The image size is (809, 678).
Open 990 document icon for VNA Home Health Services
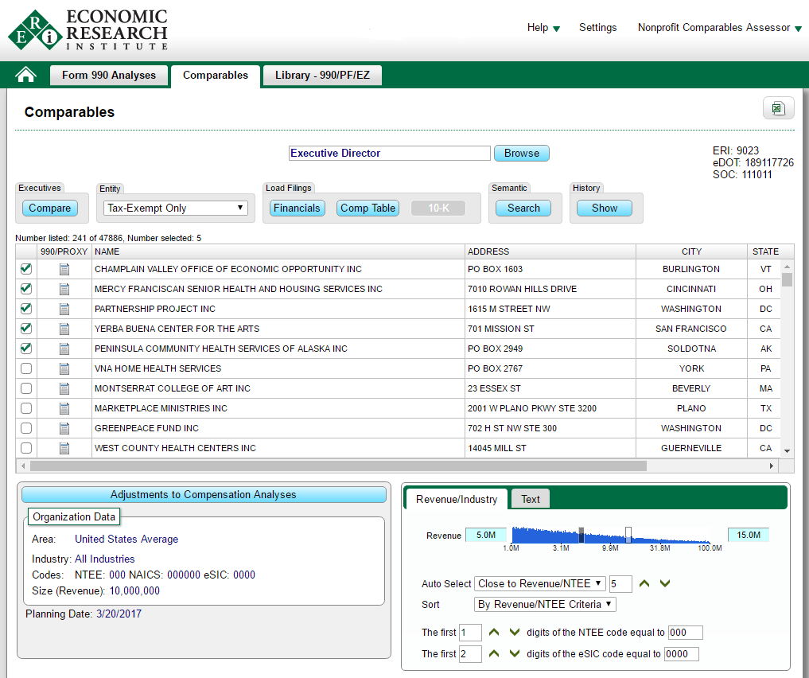[64, 368]
